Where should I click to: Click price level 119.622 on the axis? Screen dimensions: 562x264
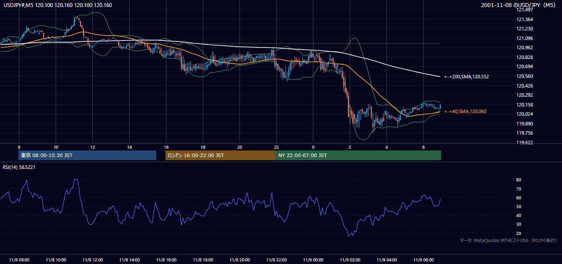[524, 143]
